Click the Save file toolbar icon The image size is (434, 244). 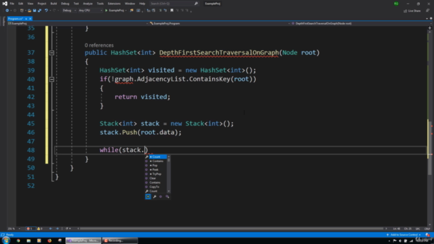point(35,11)
